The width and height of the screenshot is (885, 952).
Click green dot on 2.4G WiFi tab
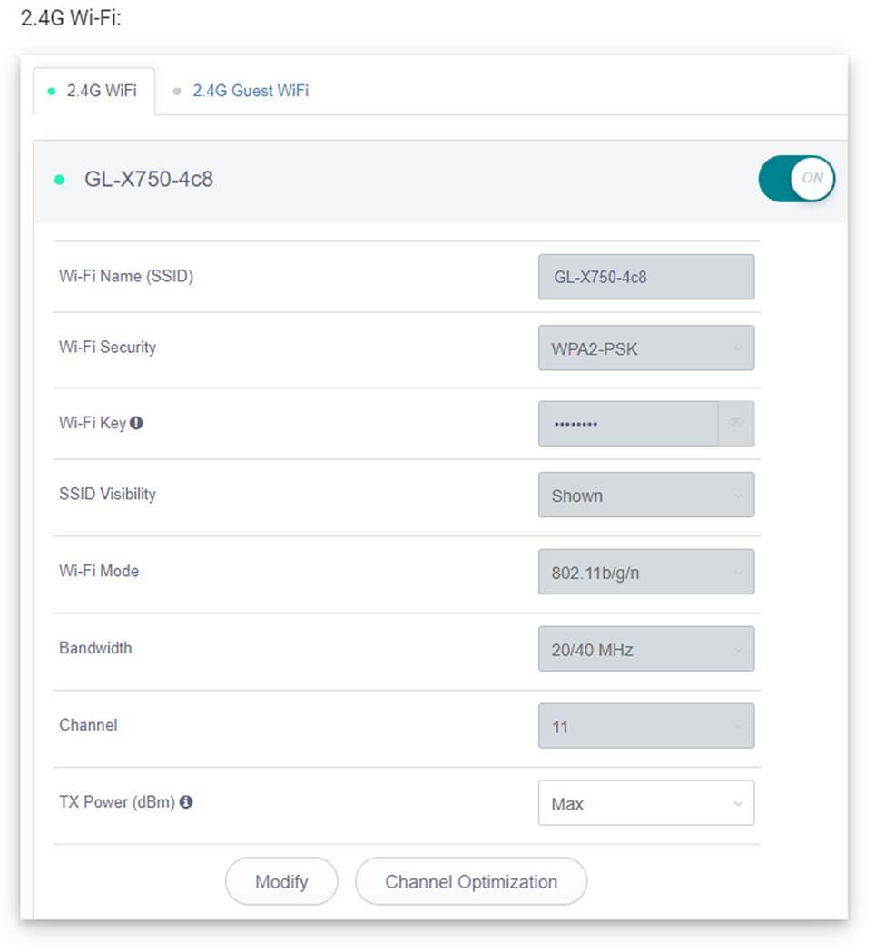(52, 91)
